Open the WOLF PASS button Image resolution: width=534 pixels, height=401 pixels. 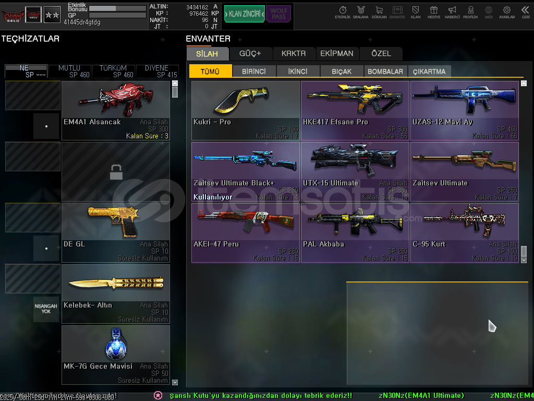pyautogui.click(x=278, y=14)
